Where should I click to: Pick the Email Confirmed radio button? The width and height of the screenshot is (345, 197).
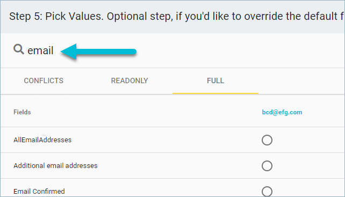pos(267,191)
